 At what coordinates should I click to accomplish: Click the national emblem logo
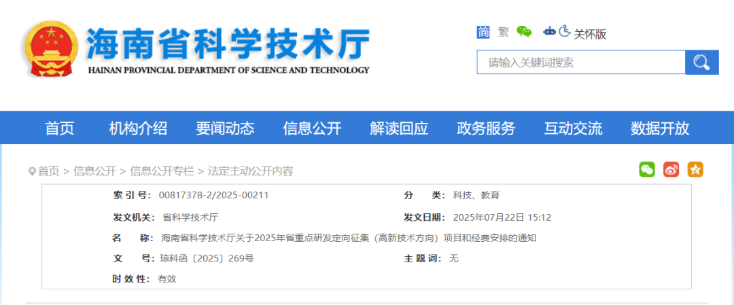(x=50, y=49)
